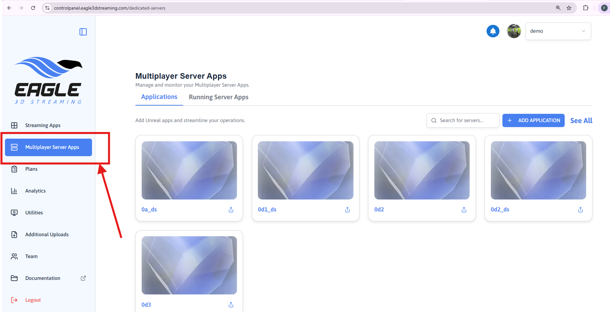Click share icon on 0d1_ds card
This screenshot has height=312, width=610.
(347, 210)
